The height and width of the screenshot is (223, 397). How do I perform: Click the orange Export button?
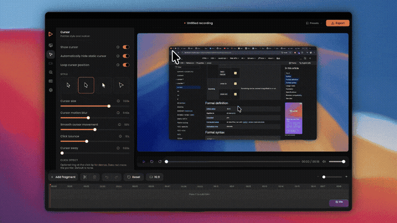[337, 23]
